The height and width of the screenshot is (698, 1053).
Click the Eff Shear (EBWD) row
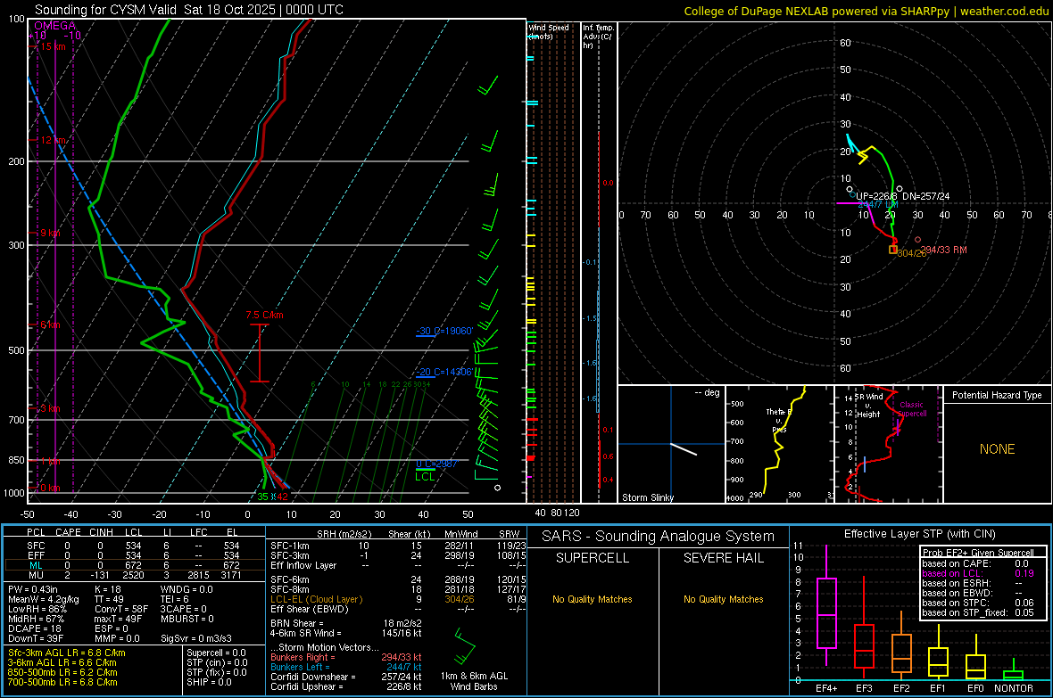[x=398, y=609]
